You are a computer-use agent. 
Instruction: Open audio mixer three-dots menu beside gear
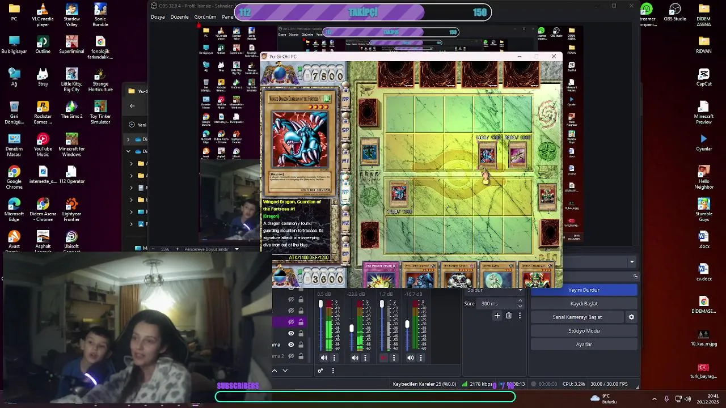(x=333, y=371)
